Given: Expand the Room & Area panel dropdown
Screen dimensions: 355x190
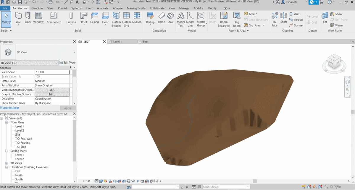Looking at the screenshot, I should pyautogui.click(x=239, y=31).
